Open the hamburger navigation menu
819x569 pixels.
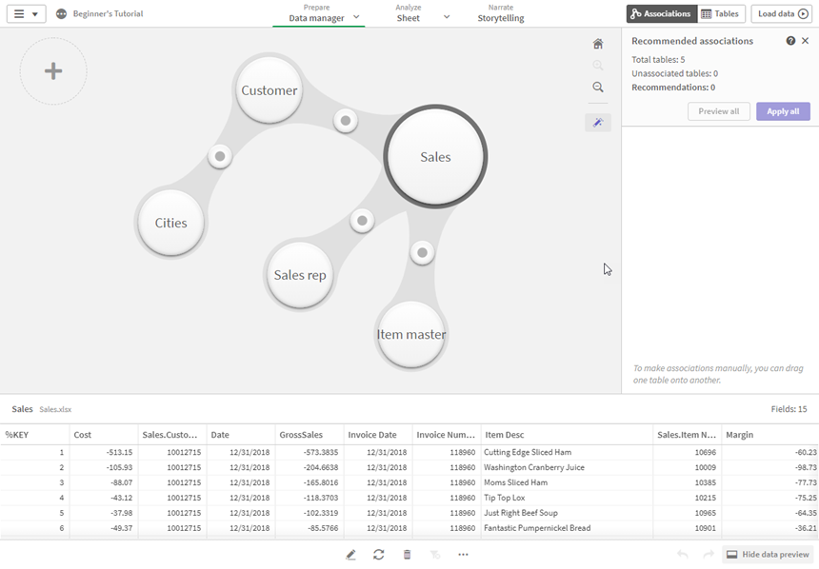point(18,13)
